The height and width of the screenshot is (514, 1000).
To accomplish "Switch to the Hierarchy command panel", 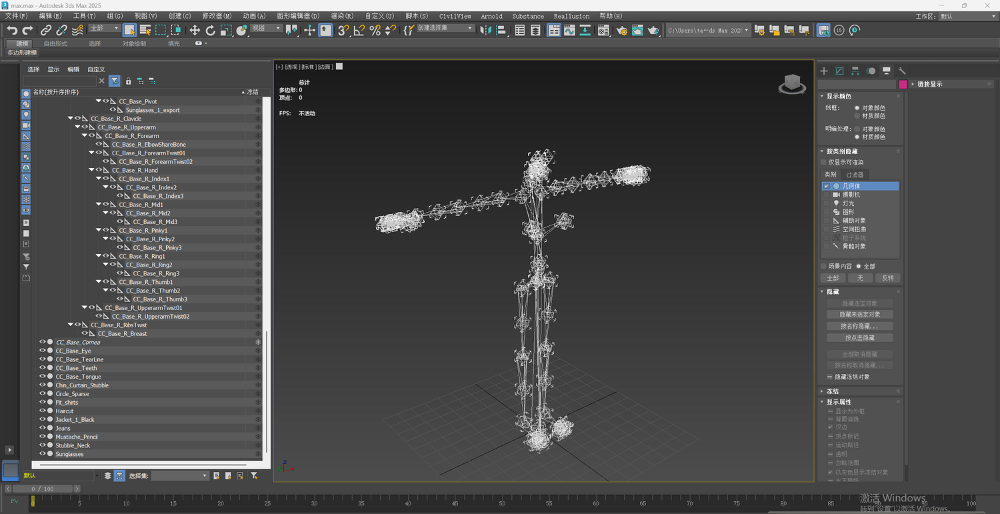I will (855, 71).
